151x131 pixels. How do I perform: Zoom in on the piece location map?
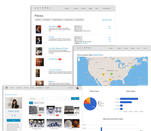click(79, 58)
